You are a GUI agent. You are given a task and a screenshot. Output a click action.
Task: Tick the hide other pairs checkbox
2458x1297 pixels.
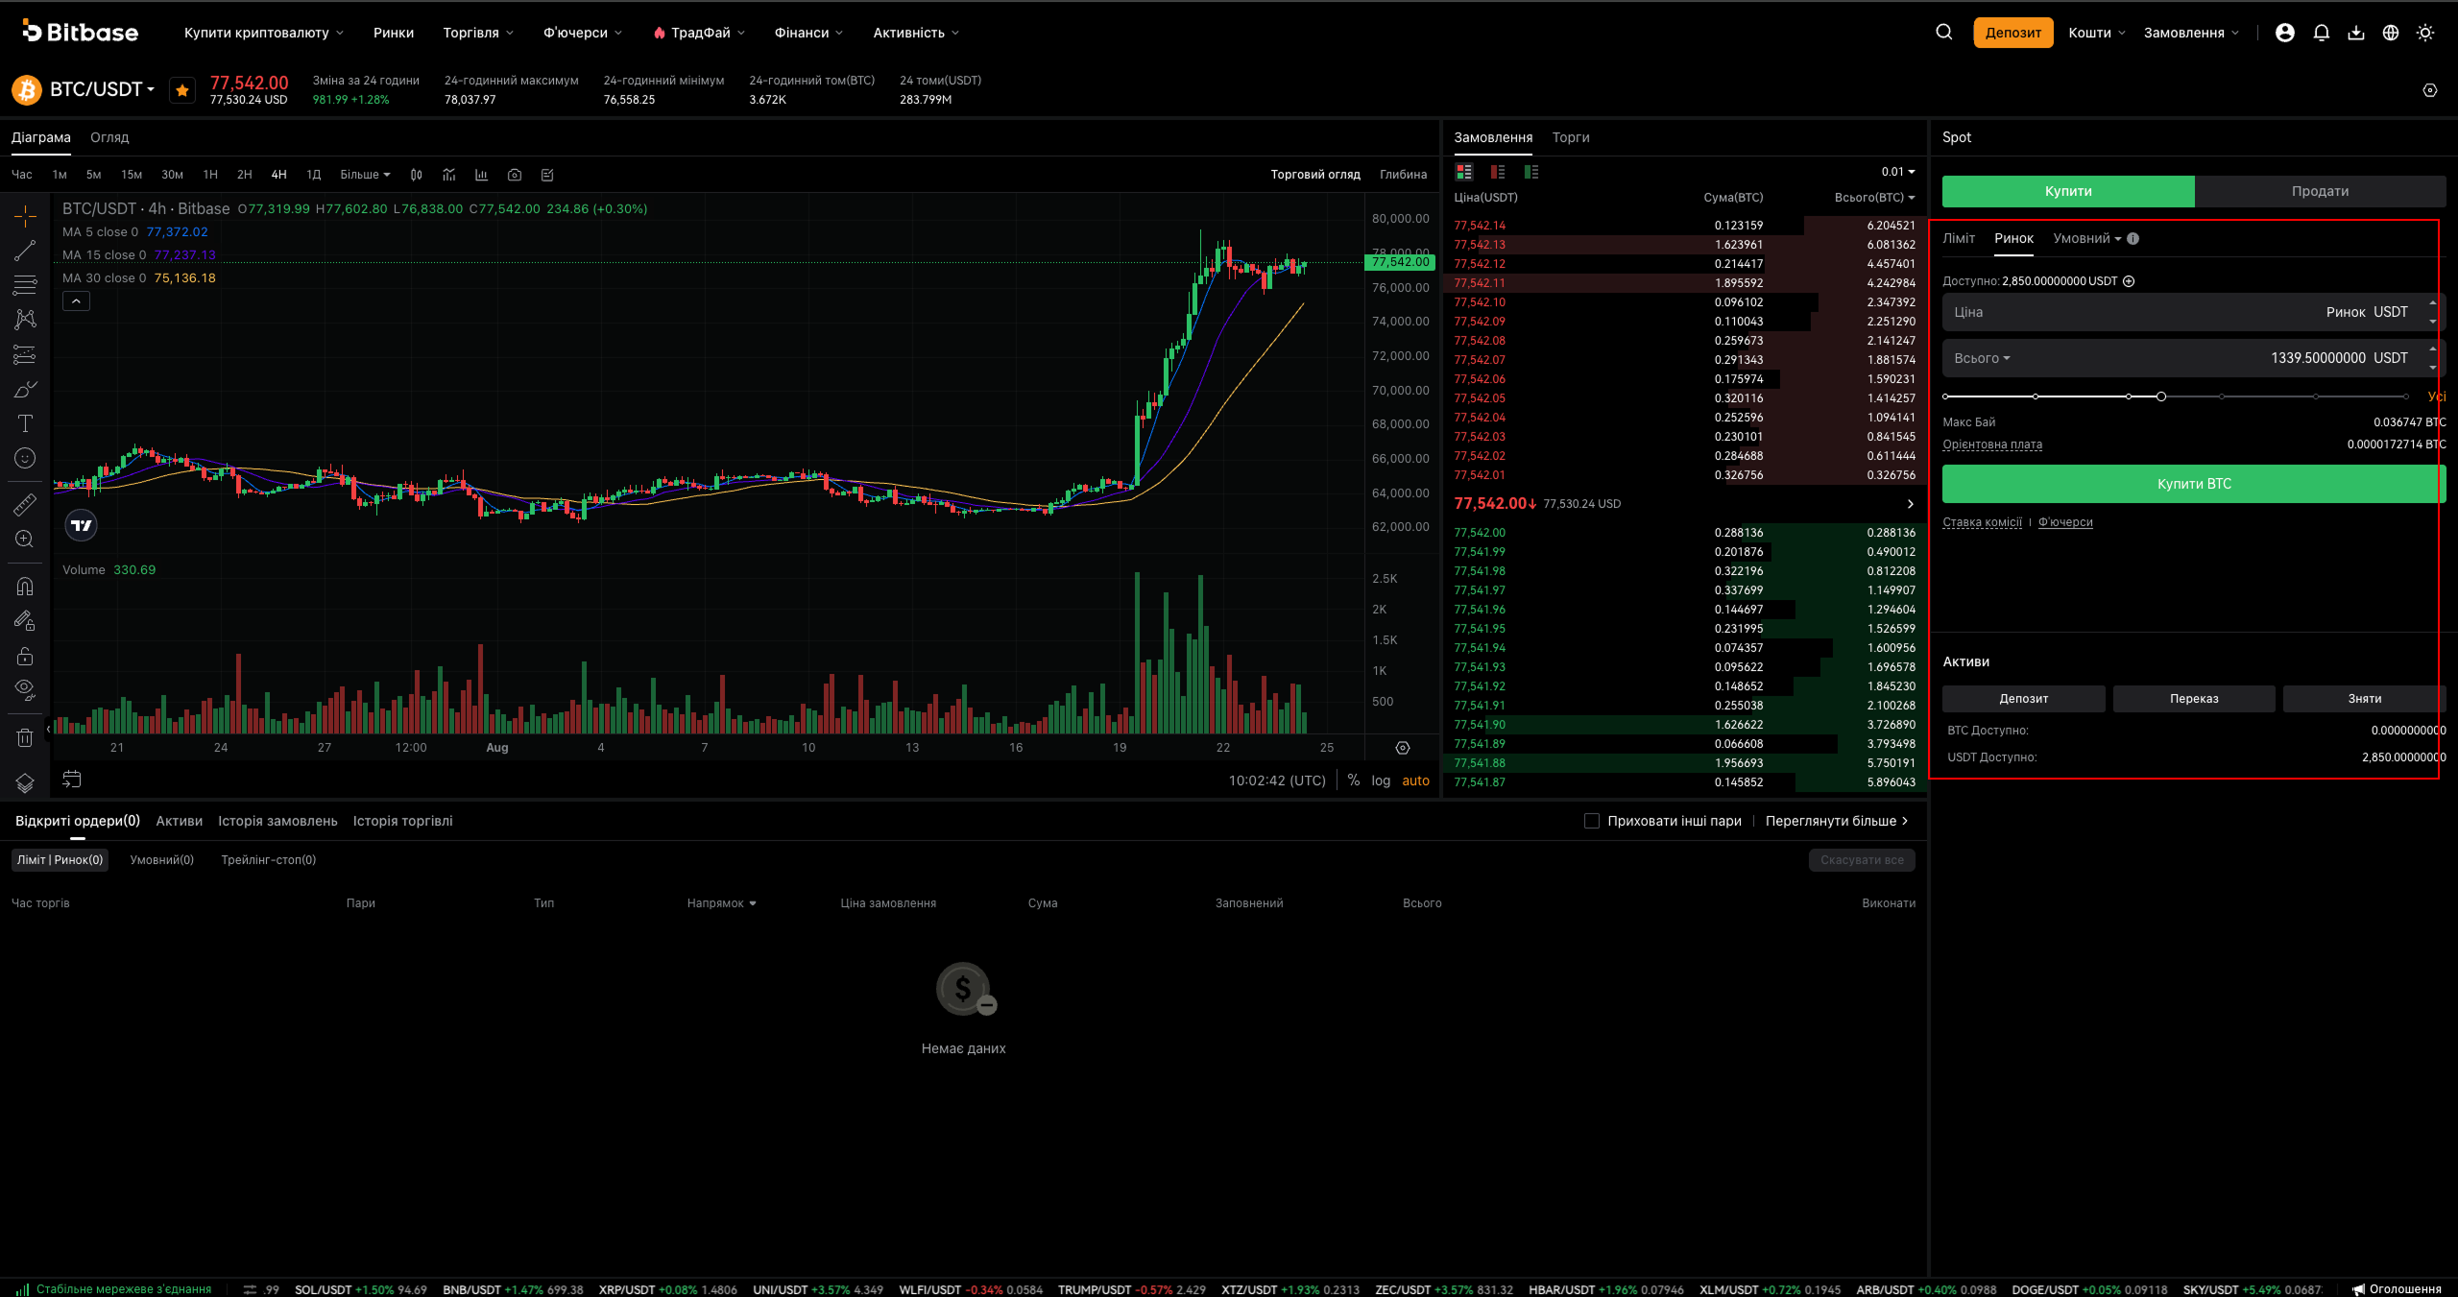1592,821
